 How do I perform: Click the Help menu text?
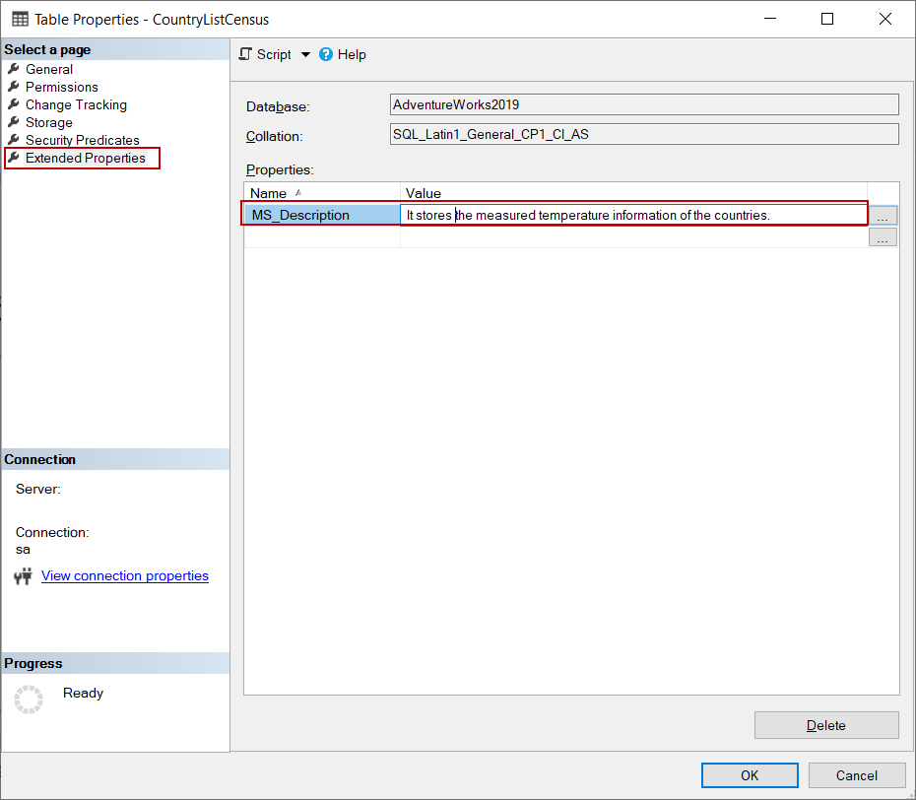352,54
